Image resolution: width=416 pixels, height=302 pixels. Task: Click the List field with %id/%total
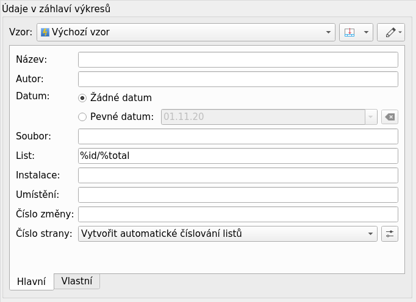coord(238,156)
